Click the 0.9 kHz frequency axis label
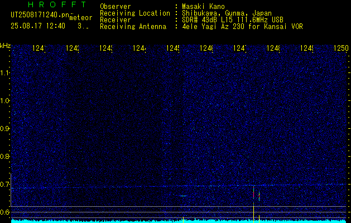 click(4, 129)
